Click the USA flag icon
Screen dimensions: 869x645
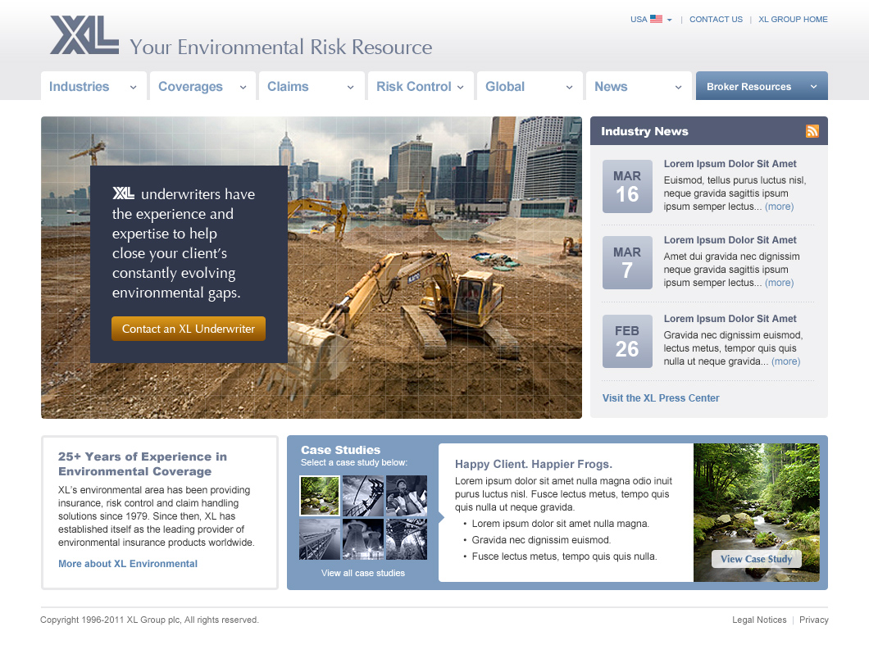(x=656, y=19)
